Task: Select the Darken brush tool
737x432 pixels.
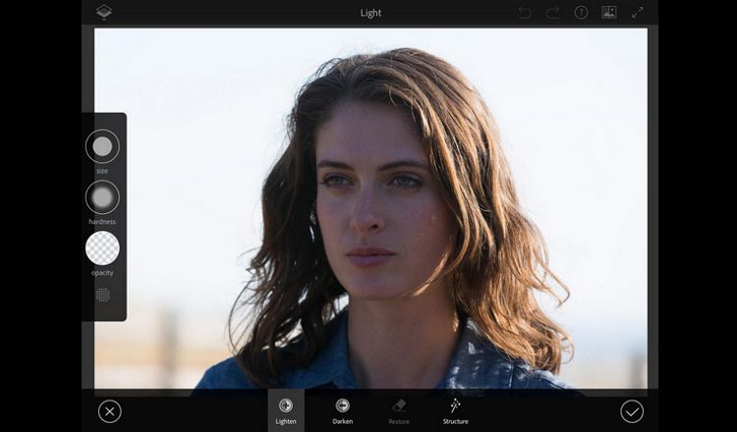Action: (x=343, y=405)
